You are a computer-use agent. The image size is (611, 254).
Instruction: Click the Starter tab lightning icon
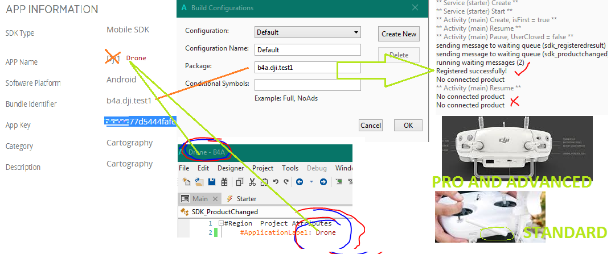(x=229, y=199)
